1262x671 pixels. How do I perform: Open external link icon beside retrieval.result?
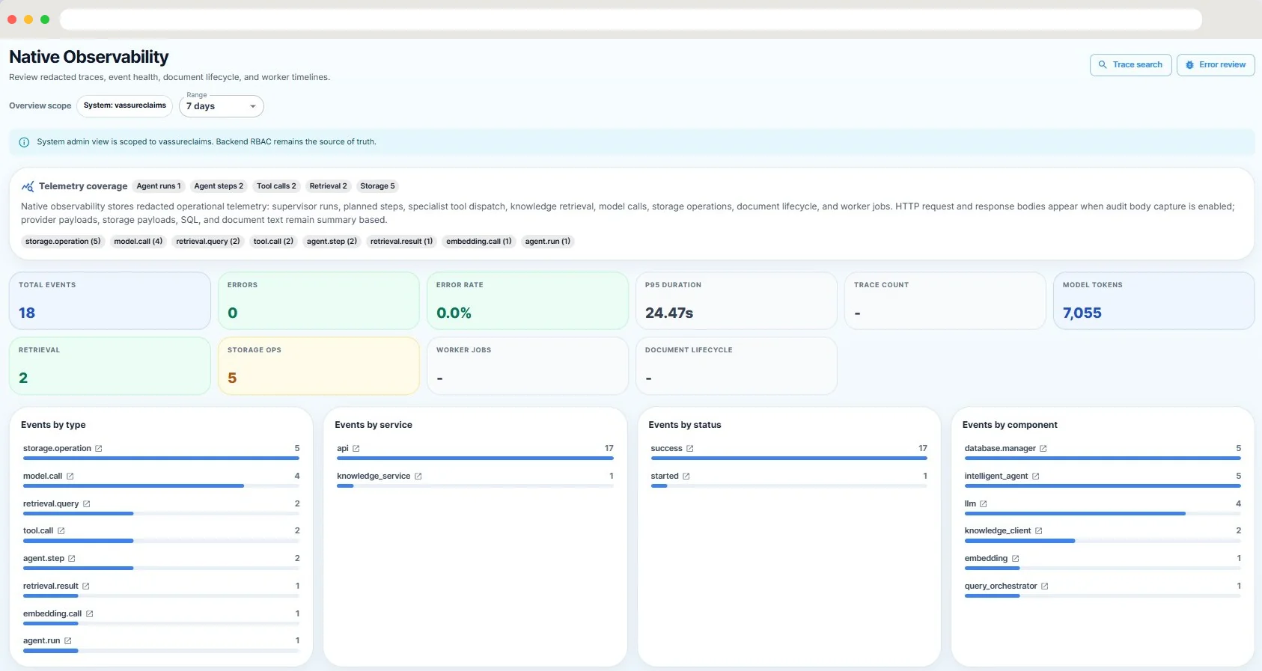pyautogui.click(x=86, y=586)
